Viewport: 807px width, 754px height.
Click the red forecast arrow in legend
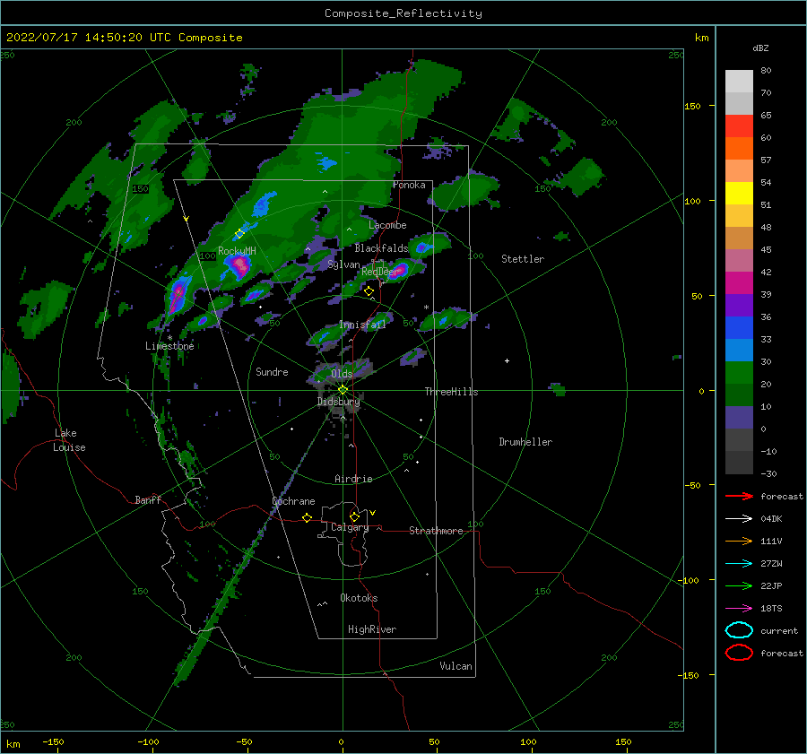(x=739, y=496)
